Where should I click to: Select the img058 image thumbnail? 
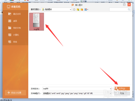click(x=36, y=22)
